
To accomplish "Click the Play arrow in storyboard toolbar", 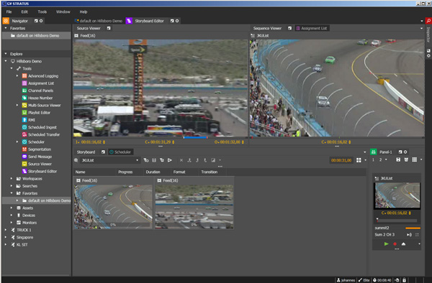I will [x=170, y=160].
